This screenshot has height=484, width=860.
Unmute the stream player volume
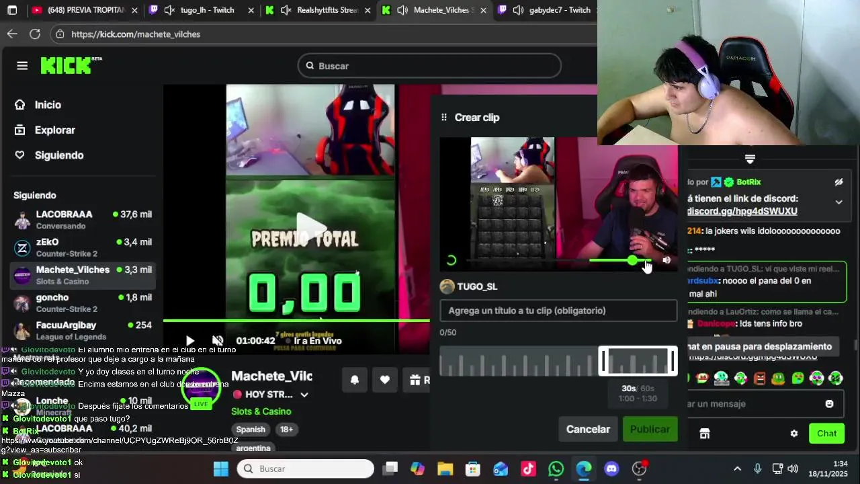pyautogui.click(x=218, y=341)
